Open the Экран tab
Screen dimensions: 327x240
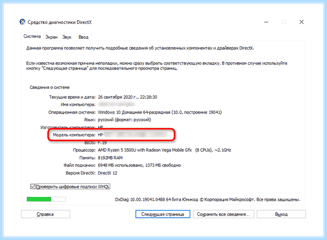click(x=51, y=37)
